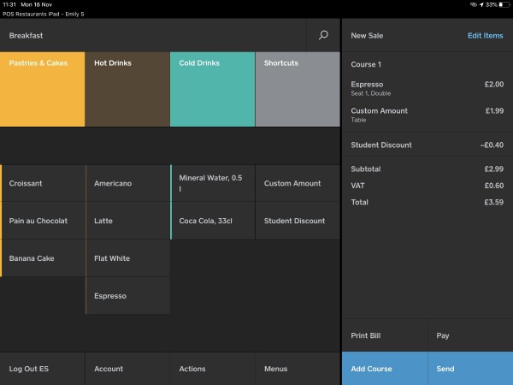
Task: Add a Croissant to the sale
Action: point(43,183)
